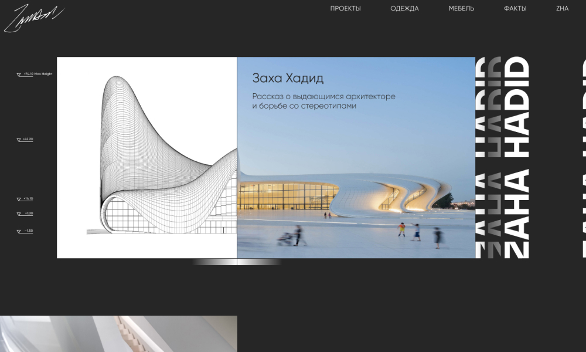Select the +14.10 elevation marker

pos(25,199)
